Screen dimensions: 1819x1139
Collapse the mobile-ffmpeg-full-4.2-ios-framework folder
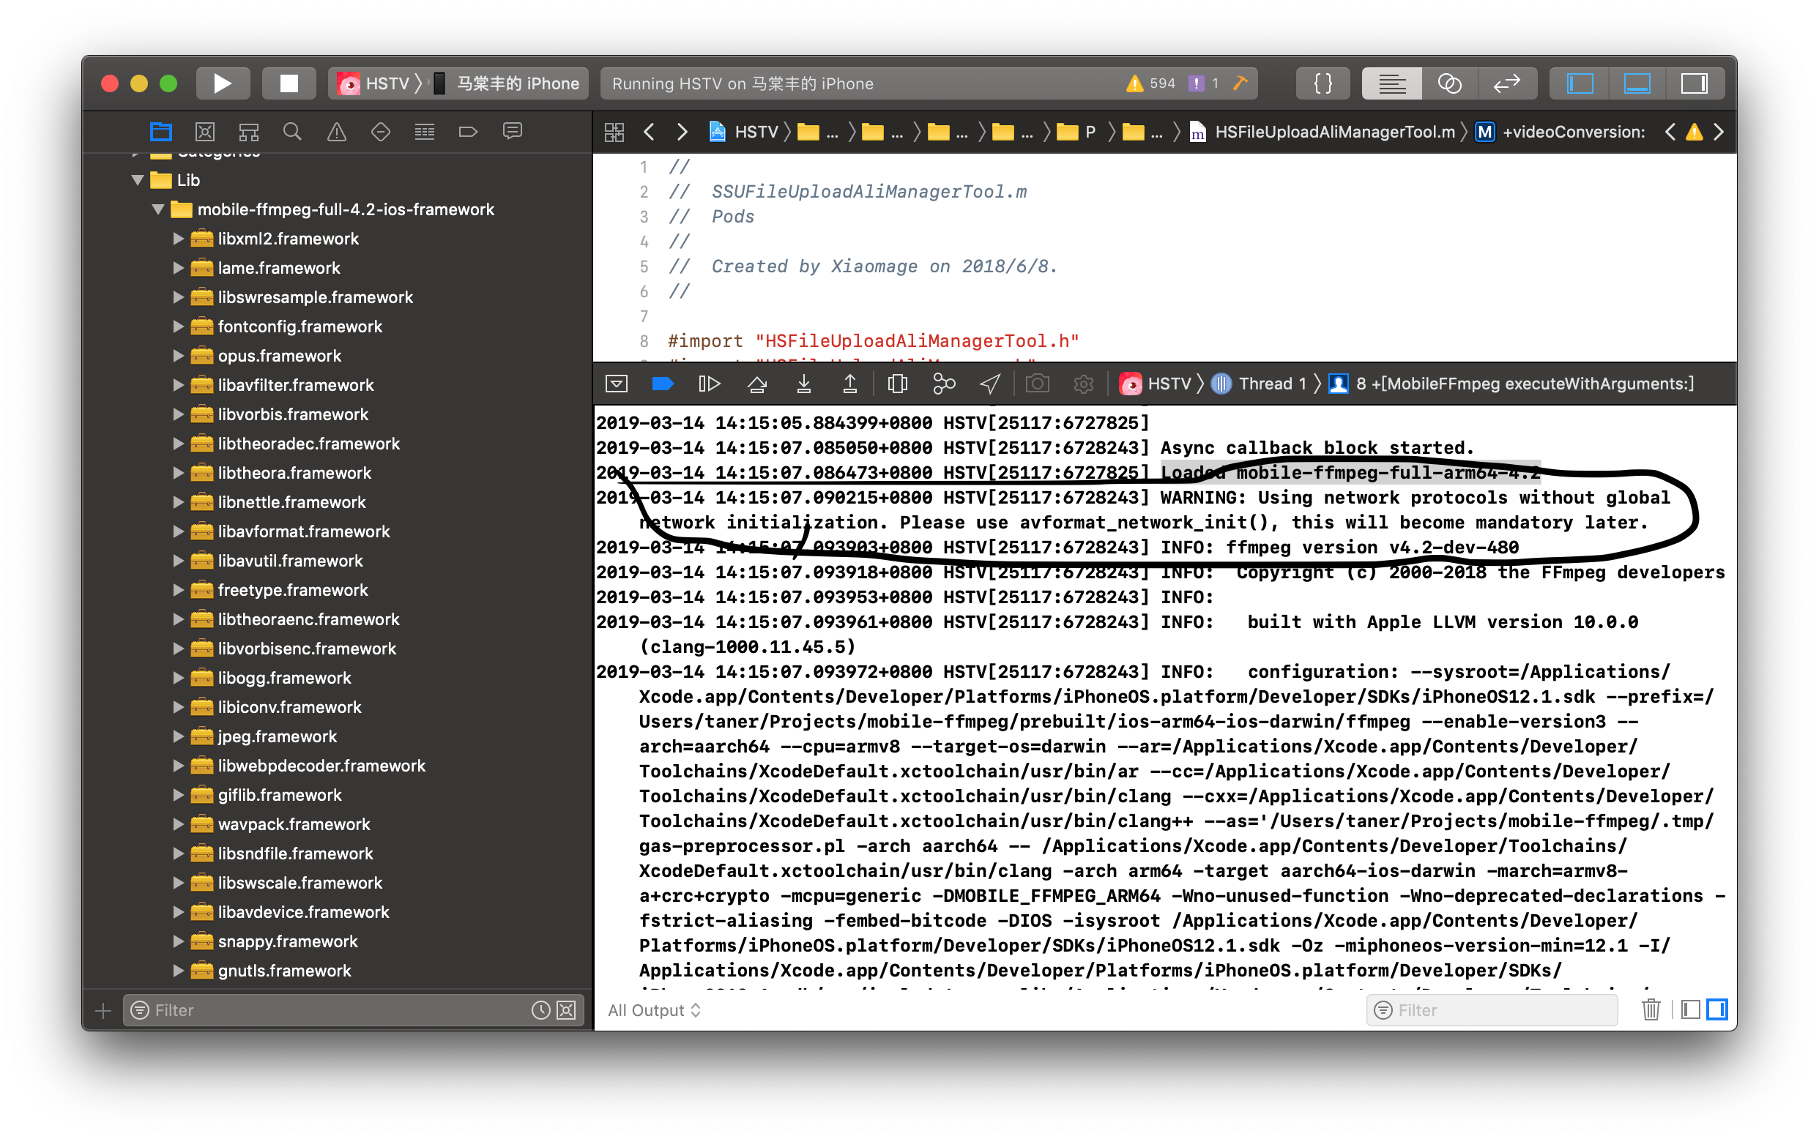coord(158,209)
